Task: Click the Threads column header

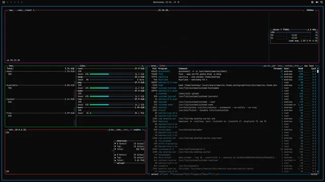Action: click(x=278, y=69)
